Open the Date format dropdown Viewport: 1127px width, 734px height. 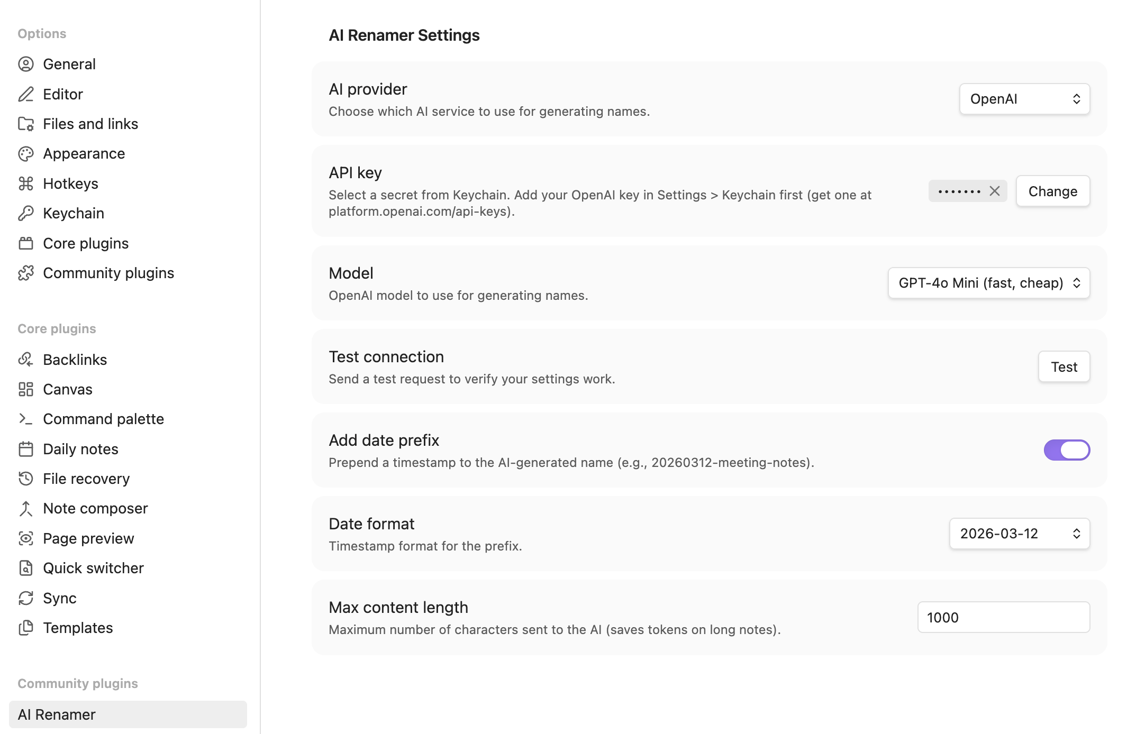pos(1019,534)
